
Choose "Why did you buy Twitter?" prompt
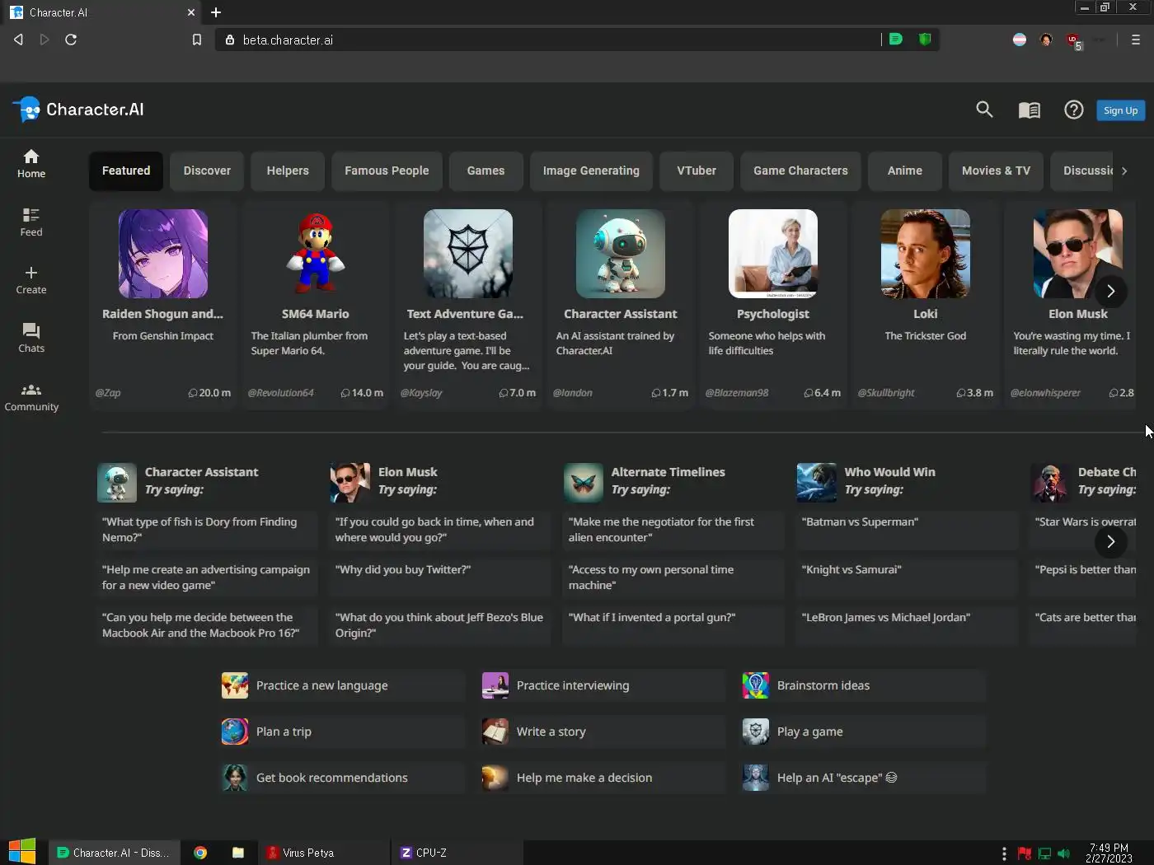click(x=440, y=577)
